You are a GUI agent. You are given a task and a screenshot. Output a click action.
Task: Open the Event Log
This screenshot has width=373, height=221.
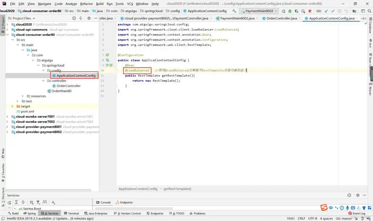[x=359, y=213]
